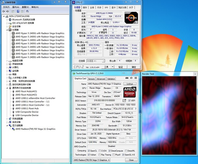198x164 pixels.
Task: Toggle the DirectCompute checkbox
Action: click(110, 151)
